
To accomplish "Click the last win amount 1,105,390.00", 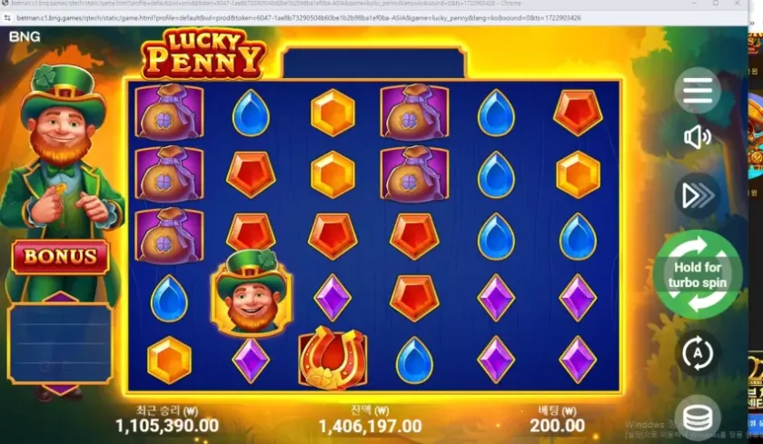I will click(x=167, y=426).
